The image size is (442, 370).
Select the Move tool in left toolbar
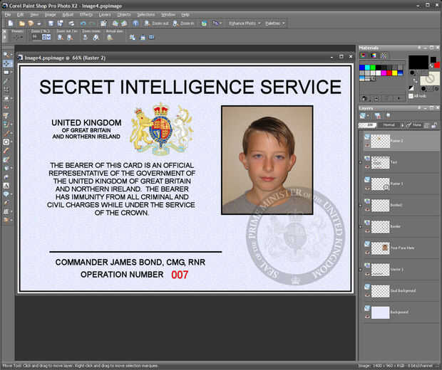pos(6,63)
